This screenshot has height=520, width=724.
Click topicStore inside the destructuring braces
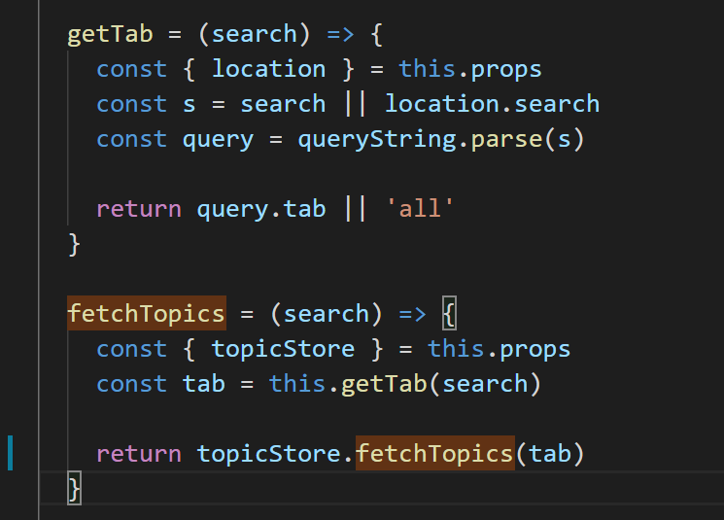pos(283,349)
